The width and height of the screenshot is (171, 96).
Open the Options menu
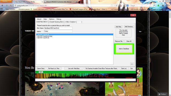tap(52, 19)
